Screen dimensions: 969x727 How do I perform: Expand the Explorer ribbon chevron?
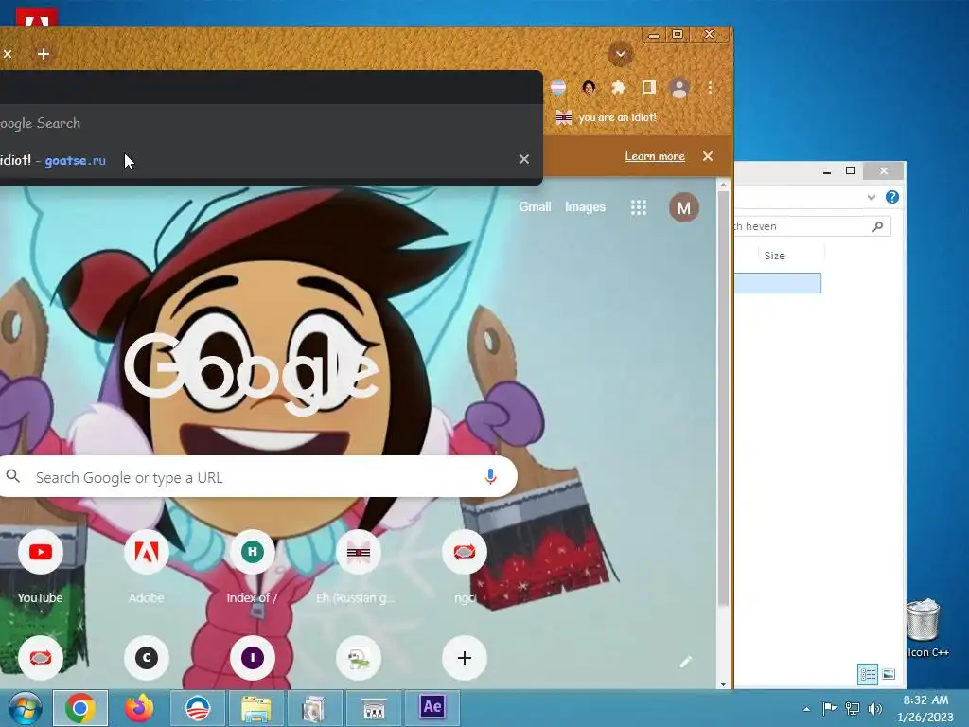click(872, 197)
